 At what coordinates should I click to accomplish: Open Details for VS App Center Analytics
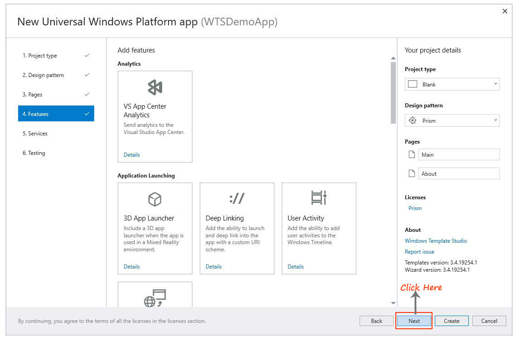pos(132,154)
